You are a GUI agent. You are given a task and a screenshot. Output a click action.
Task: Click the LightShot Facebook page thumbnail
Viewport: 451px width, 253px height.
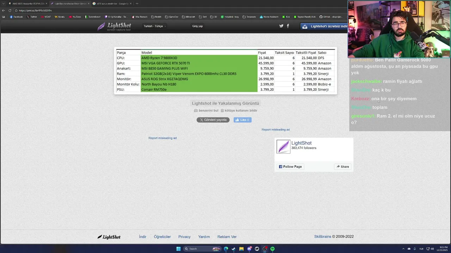[283, 147]
